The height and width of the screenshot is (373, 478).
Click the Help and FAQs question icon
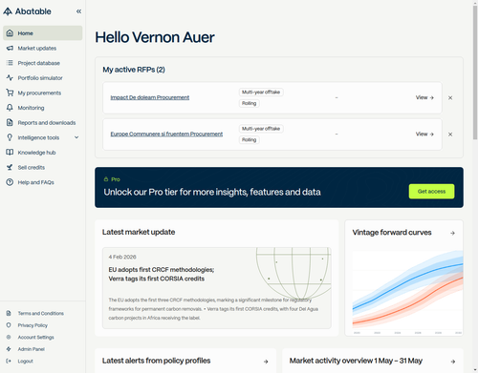[x=10, y=182]
